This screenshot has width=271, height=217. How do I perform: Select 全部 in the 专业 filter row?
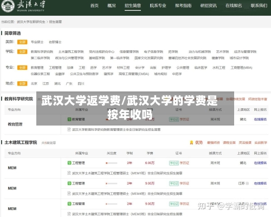point(22,68)
